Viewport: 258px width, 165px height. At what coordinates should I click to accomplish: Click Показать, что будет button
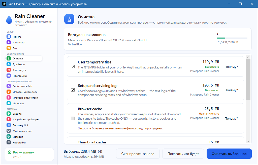(x=183, y=154)
